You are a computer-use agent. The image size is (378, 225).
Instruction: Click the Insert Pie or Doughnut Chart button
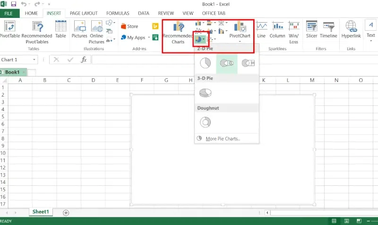199,39
